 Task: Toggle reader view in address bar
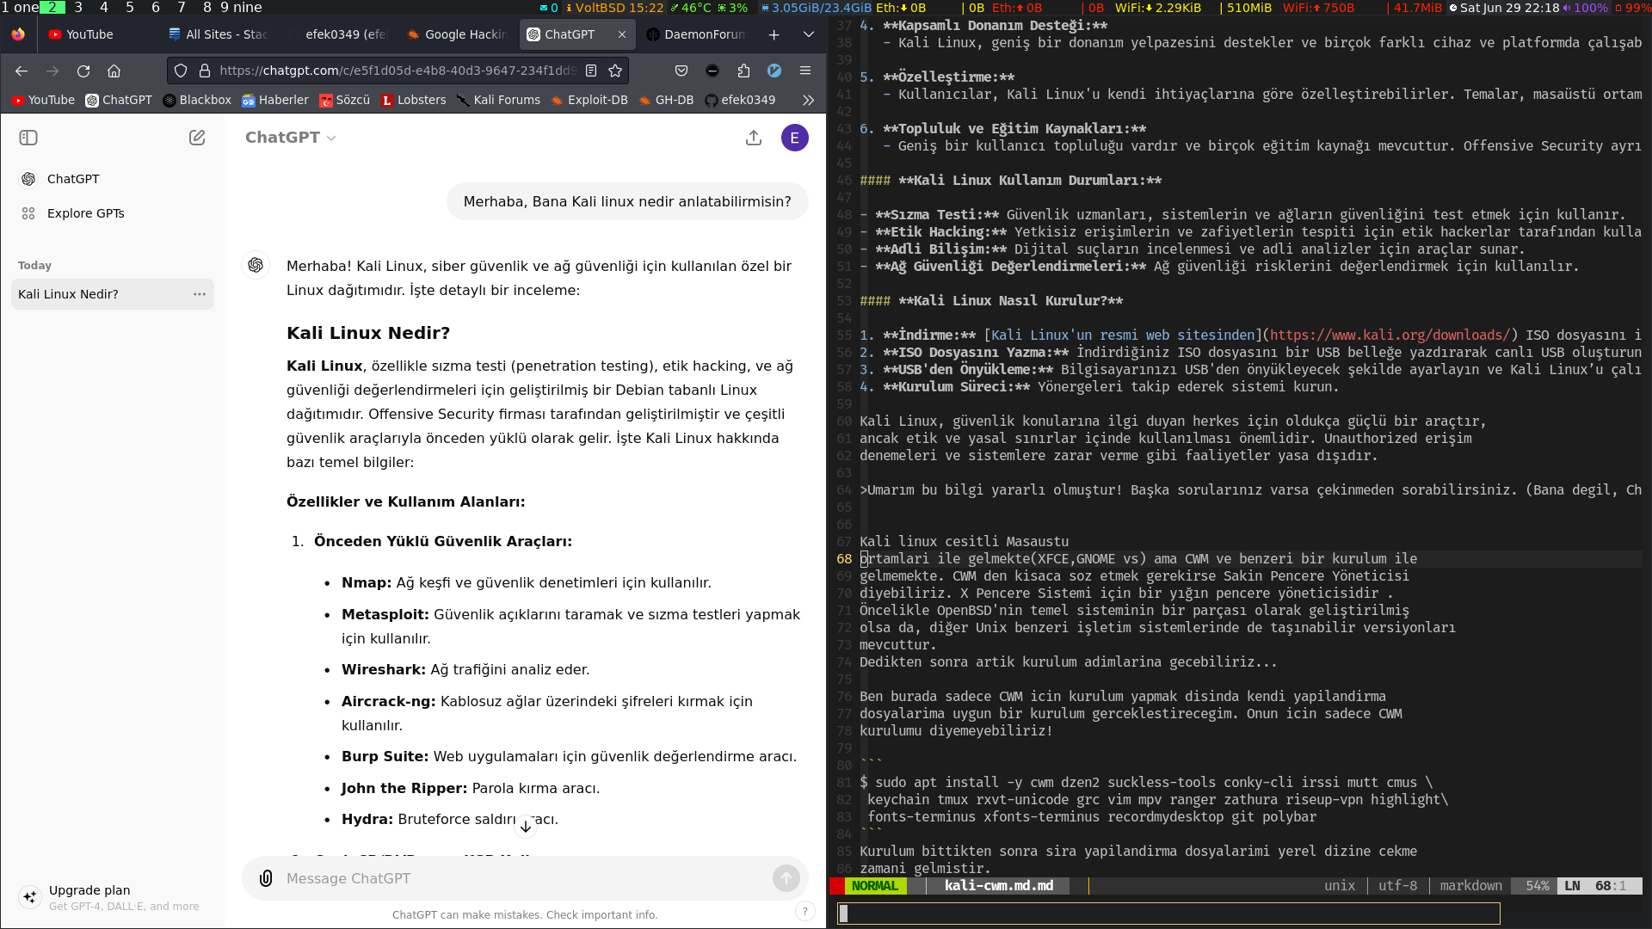pyautogui.click(x=591, y=71)
